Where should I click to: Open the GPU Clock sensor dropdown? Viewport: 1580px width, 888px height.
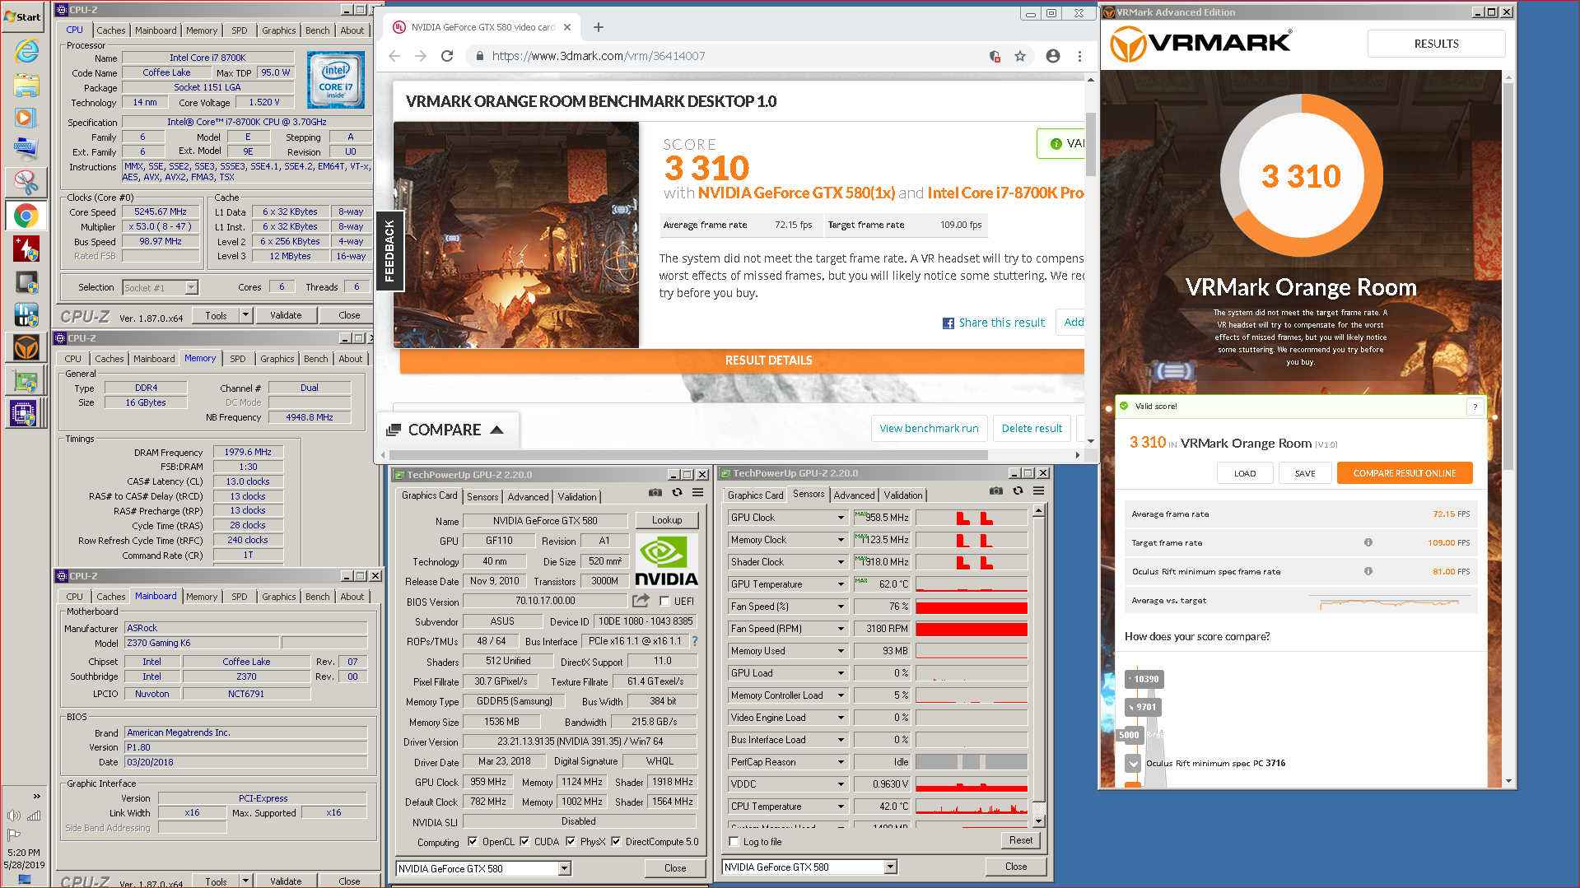click(x=841, y=518)
